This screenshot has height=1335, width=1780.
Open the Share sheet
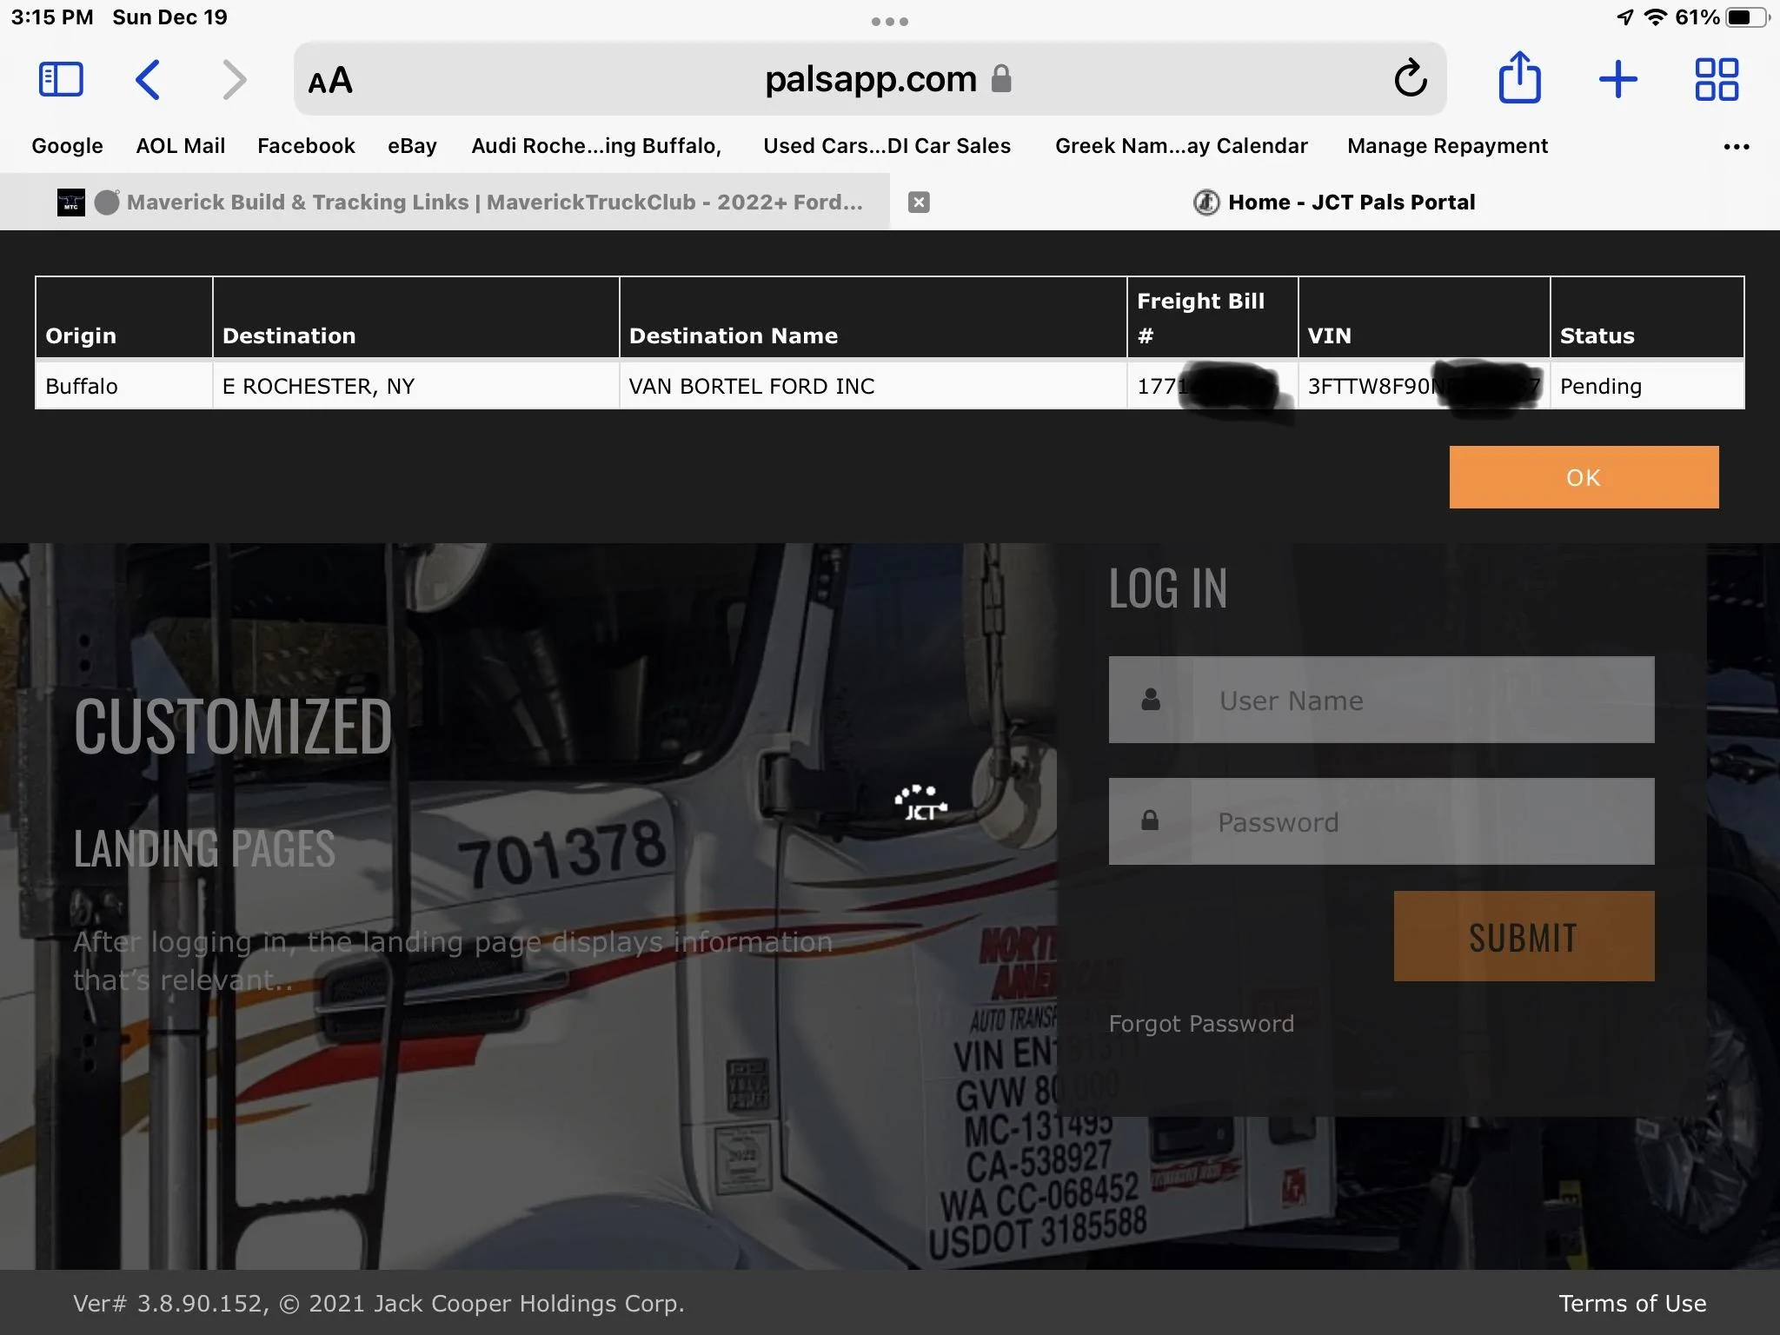1519,77
